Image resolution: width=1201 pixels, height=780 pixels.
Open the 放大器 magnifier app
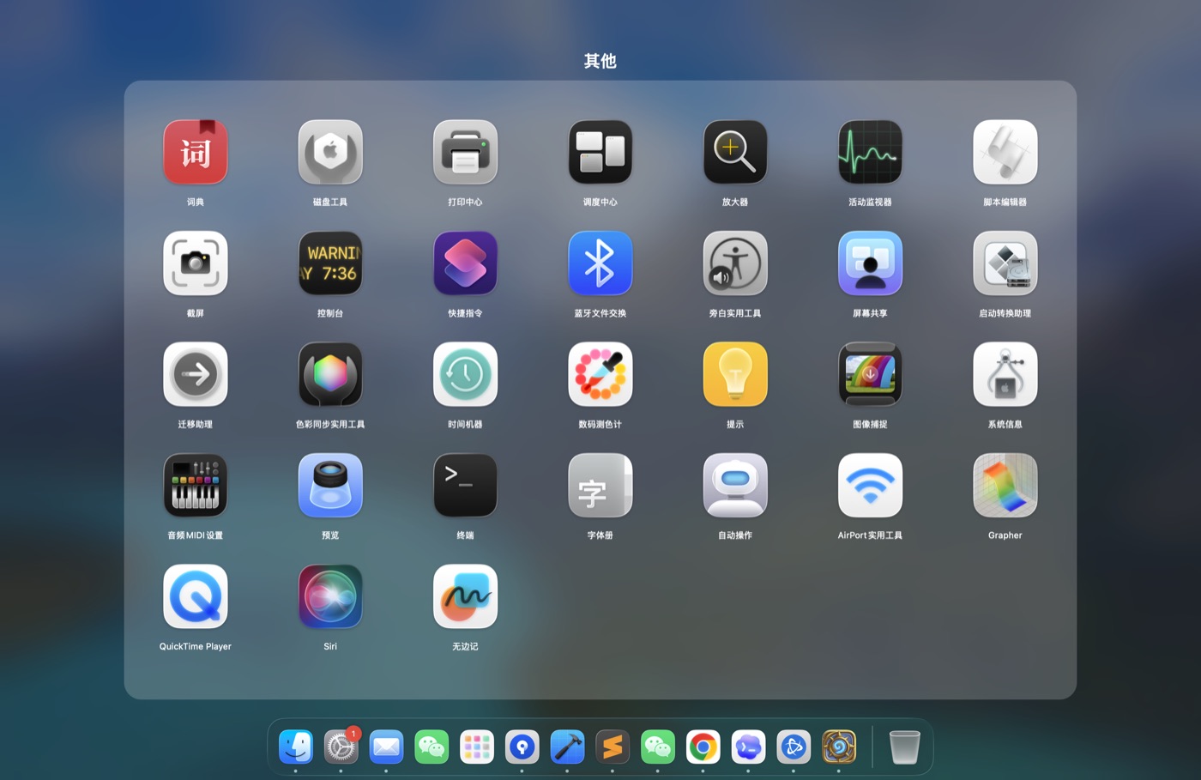(735, 152)
